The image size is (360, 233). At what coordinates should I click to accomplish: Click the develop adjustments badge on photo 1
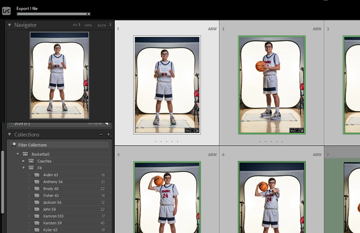tap(197, 131)
